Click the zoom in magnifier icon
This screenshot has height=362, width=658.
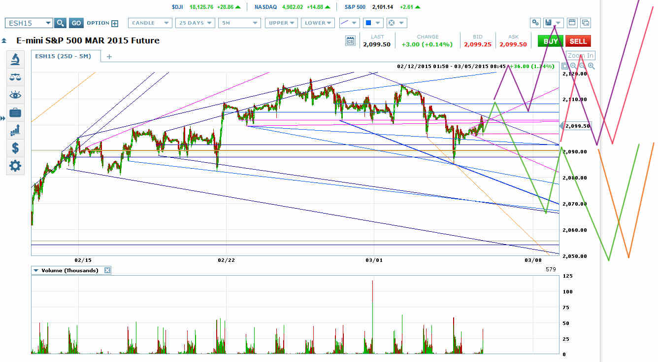click(574, 66)
